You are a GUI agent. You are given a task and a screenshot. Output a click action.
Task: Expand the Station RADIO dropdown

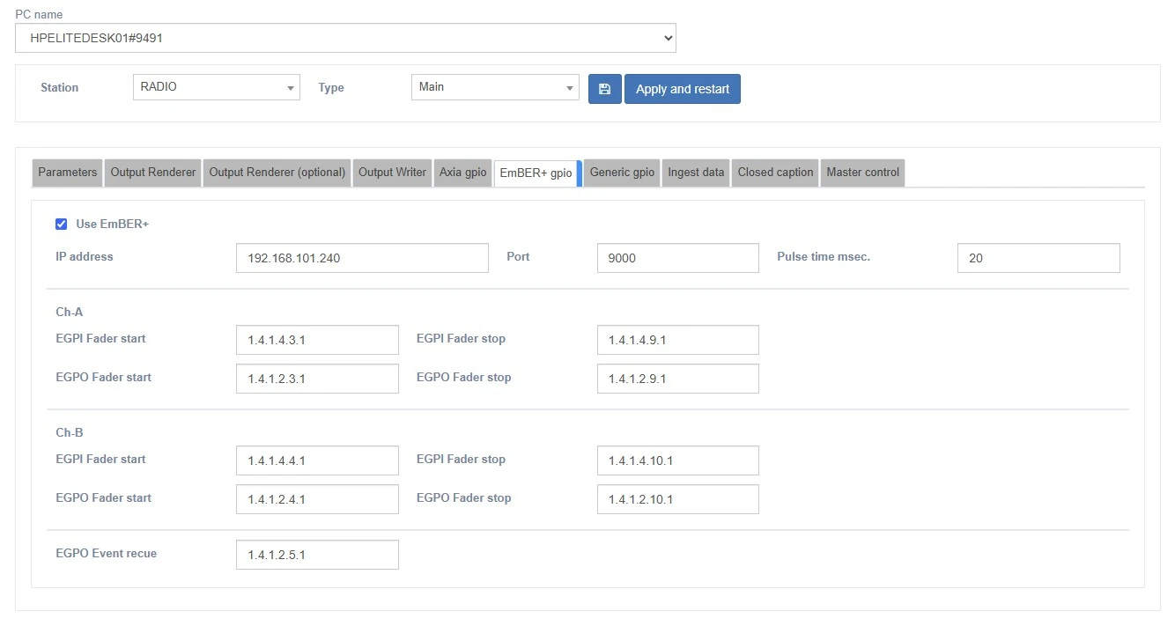[216, 87]
